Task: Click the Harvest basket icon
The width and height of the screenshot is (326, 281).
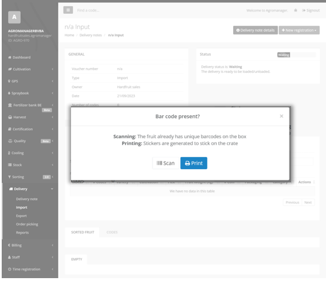Action: 10,117
